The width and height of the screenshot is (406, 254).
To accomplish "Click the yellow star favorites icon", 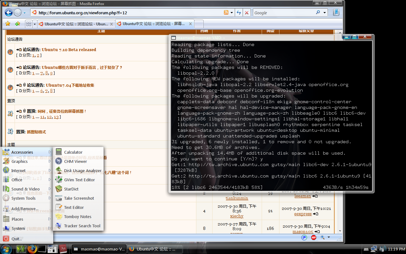I will point(8,24).
